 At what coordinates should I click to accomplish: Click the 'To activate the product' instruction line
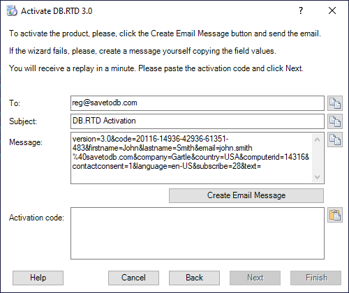[165, 33]
